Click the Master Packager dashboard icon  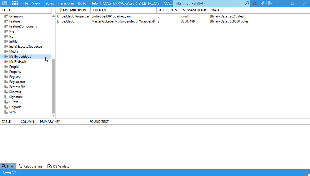[x=4, y=3]
